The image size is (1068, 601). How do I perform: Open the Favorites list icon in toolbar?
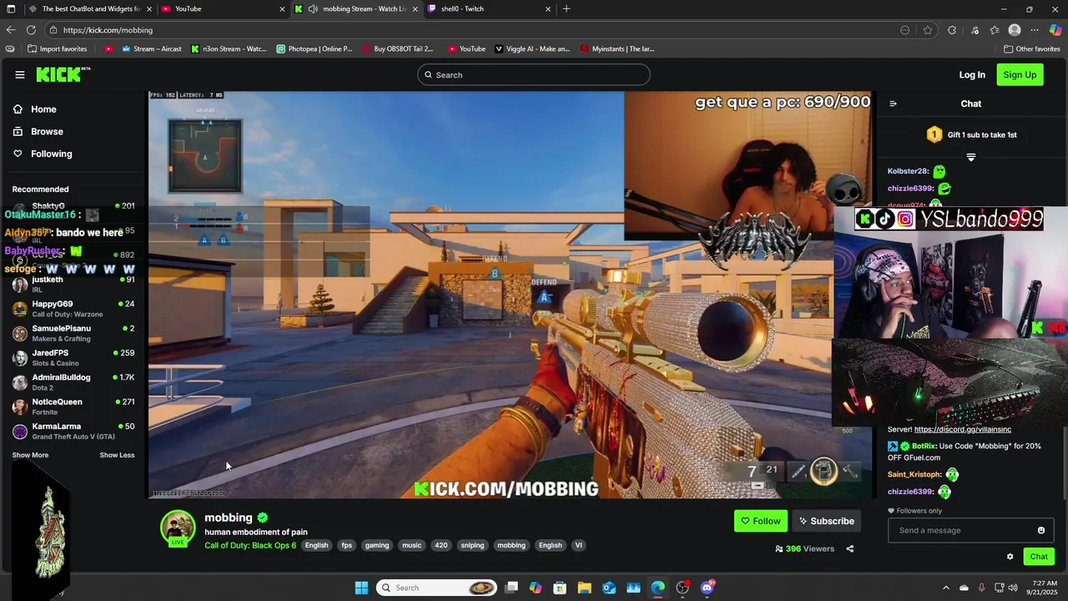pos(995,30)
